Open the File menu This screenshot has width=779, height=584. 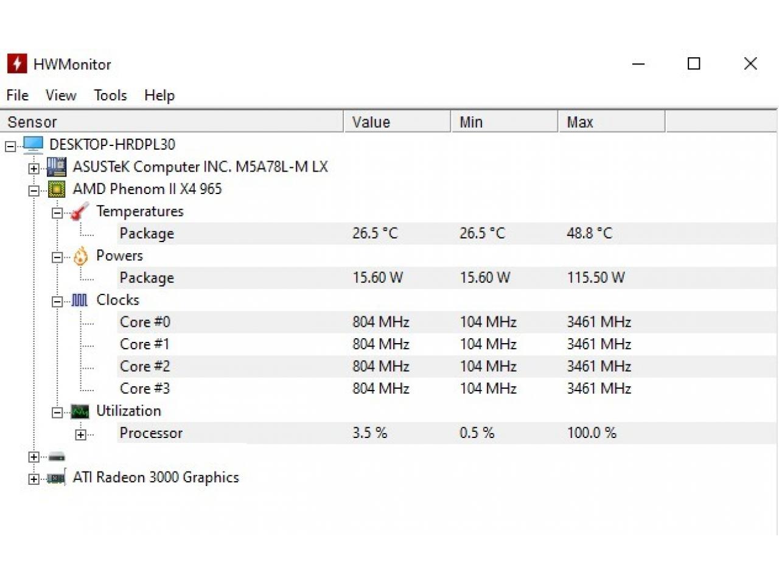click(18, 96)
